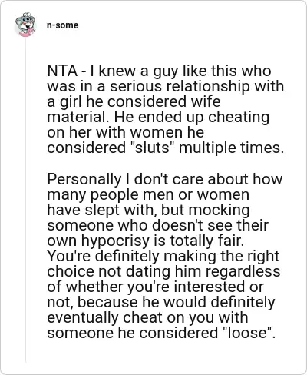Click the line "was in a serious relationship with"
Screen dimensions: 307x375
pos(166,86)
